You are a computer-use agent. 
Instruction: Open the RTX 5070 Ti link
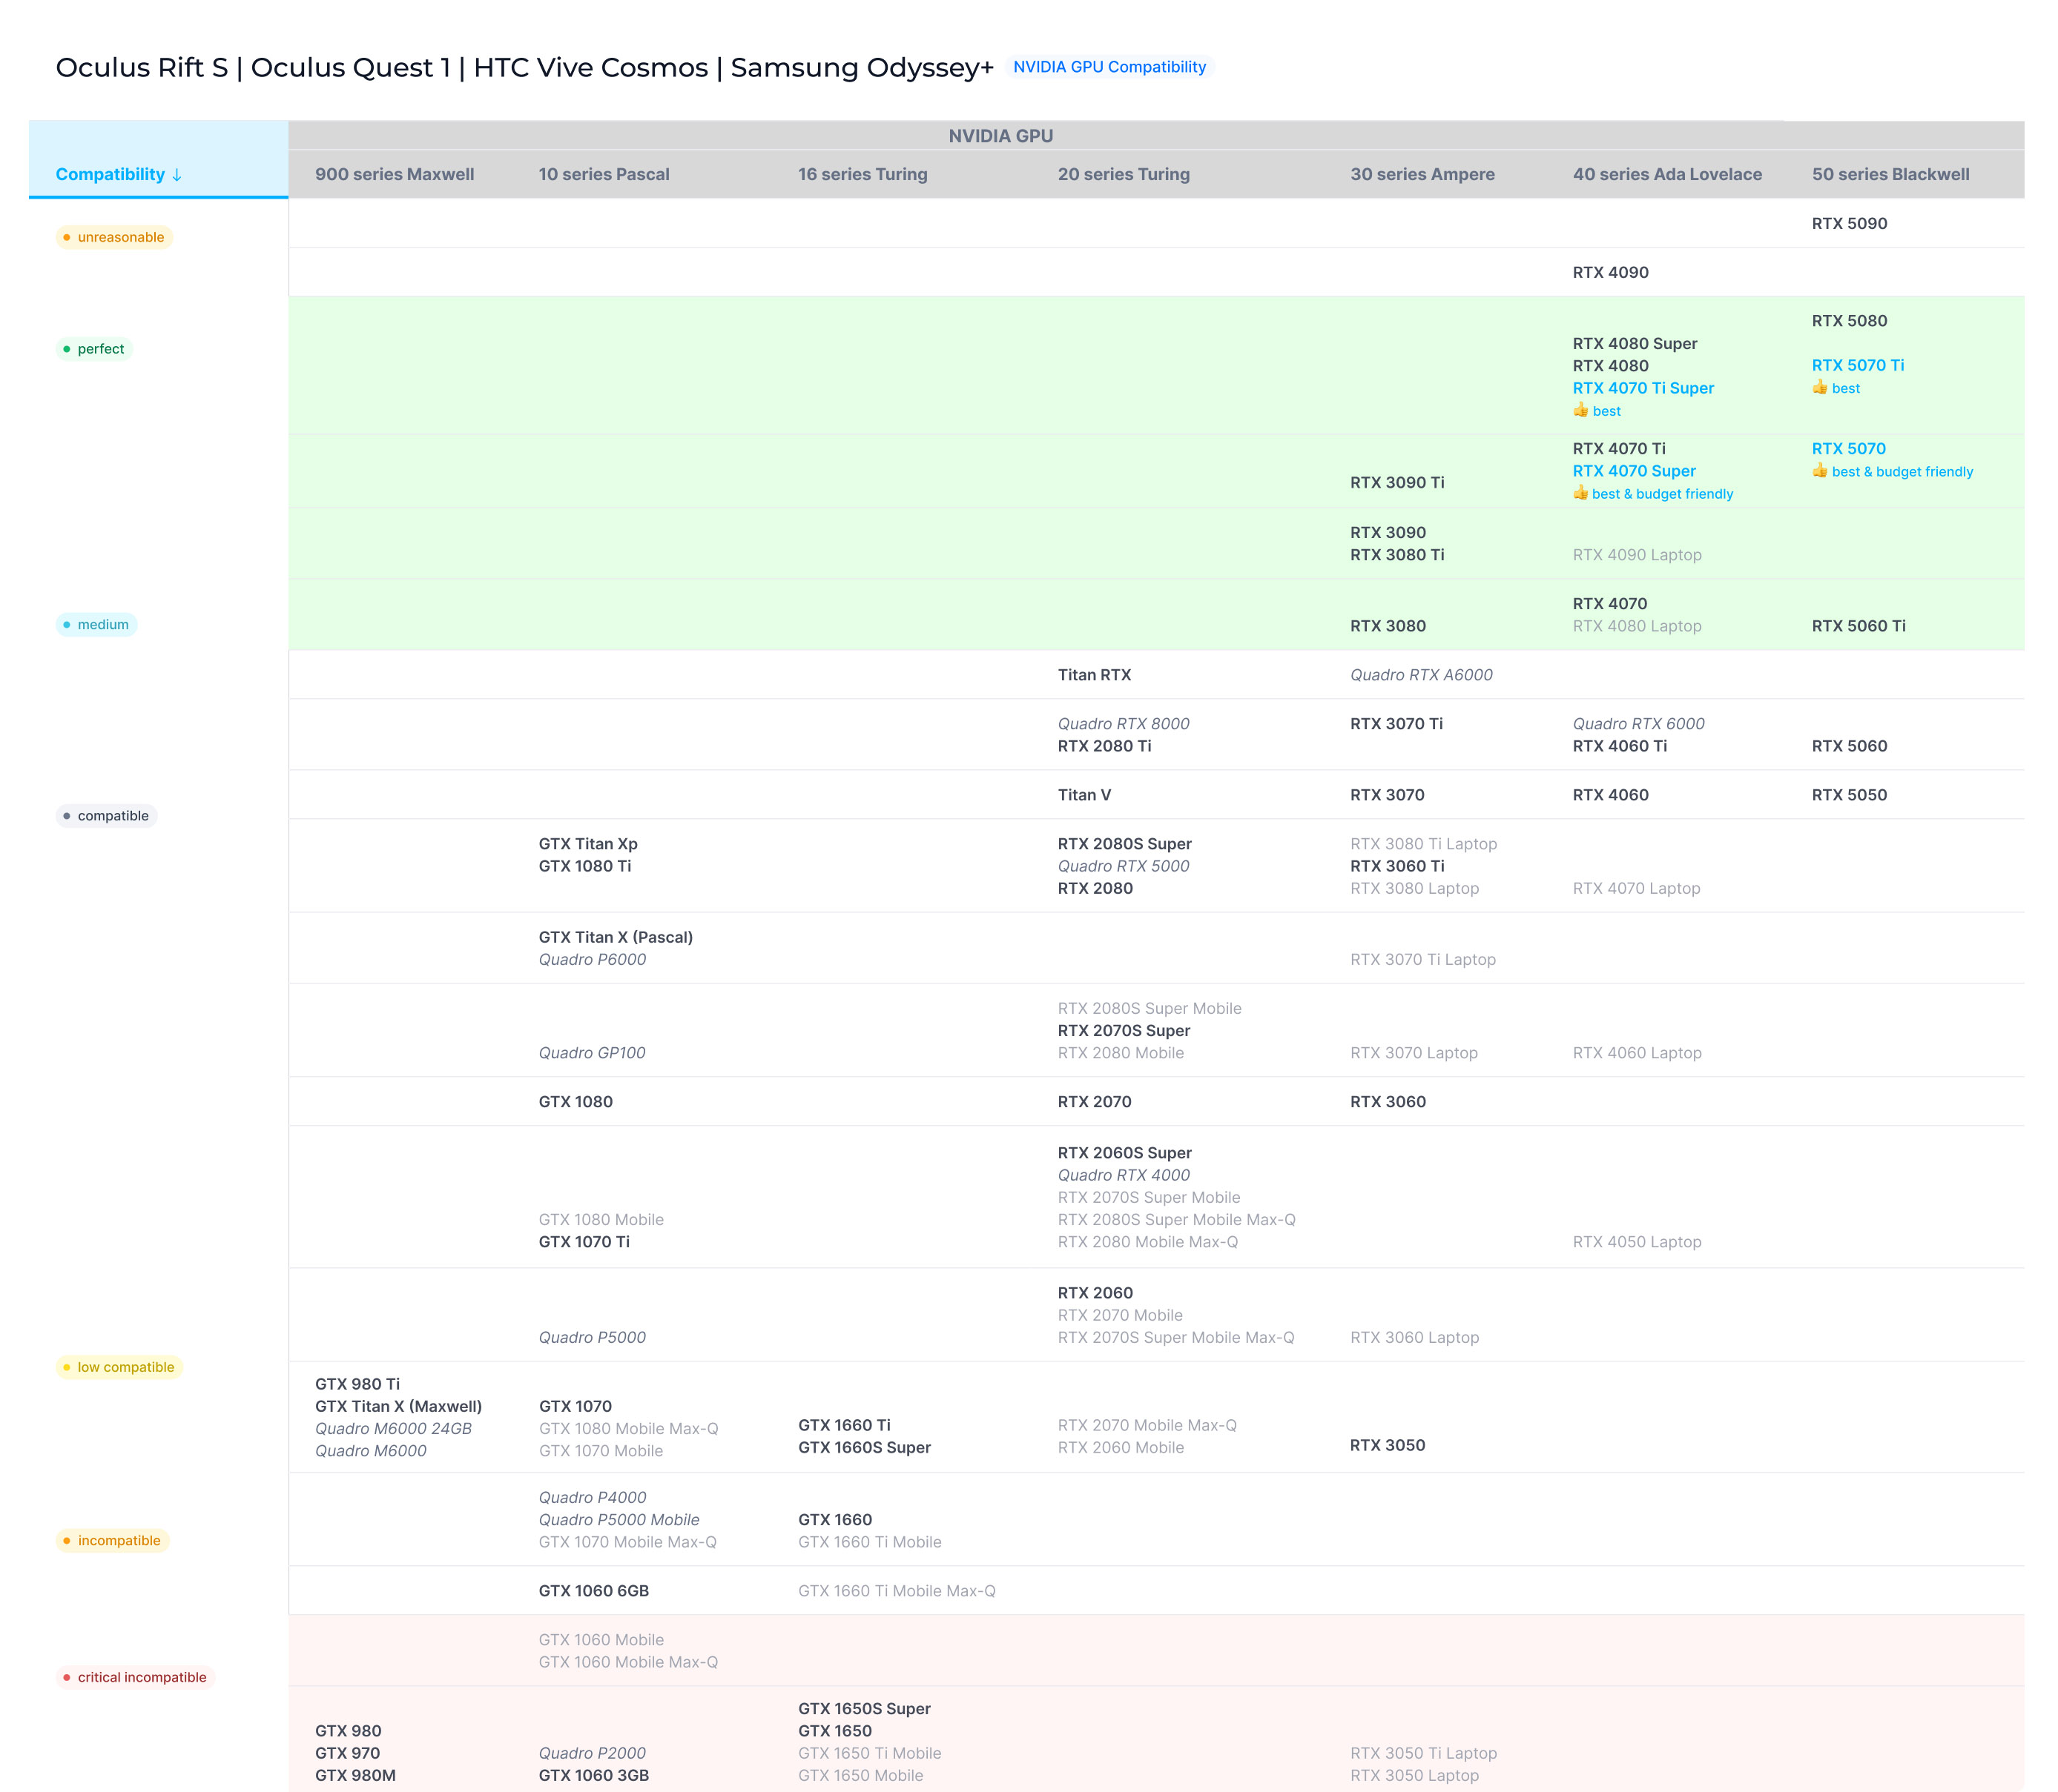tap(1858, 365)
